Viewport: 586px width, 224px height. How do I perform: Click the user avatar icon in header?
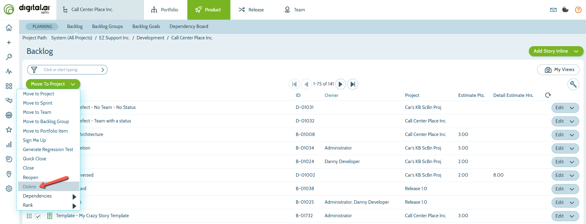pyautogui.click(x=565, y=10)
